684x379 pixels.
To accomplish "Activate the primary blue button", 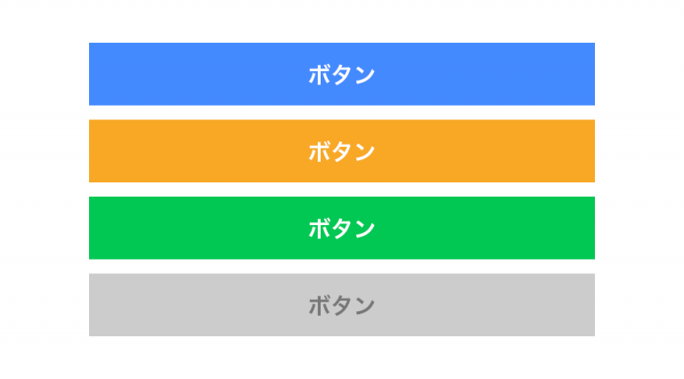I will 341,75.
